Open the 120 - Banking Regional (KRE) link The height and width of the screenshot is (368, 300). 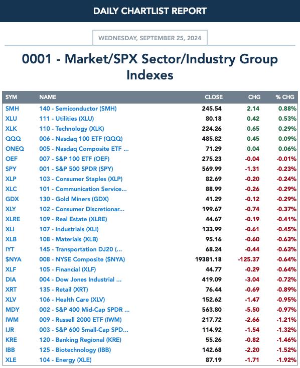pyautogui.click(x=80, y=340)
